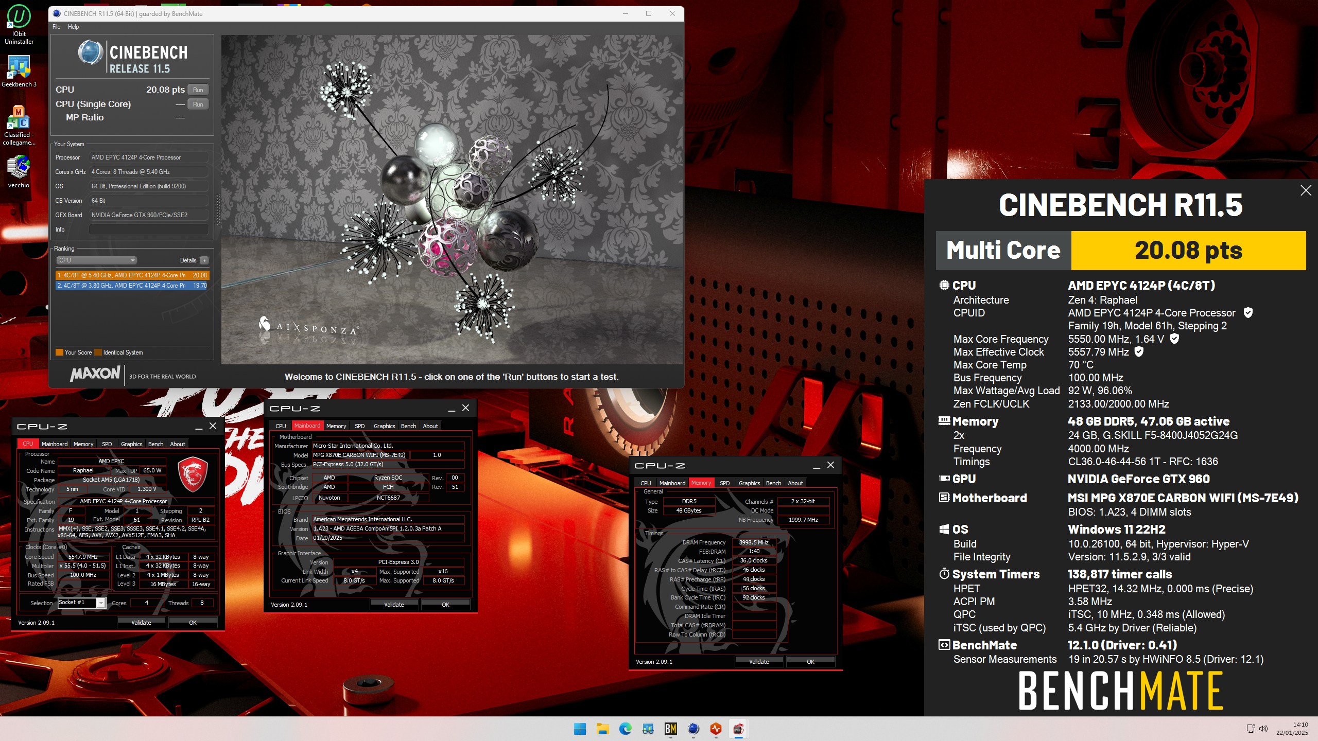Open the File menu in Cinebench

(57, 27)
